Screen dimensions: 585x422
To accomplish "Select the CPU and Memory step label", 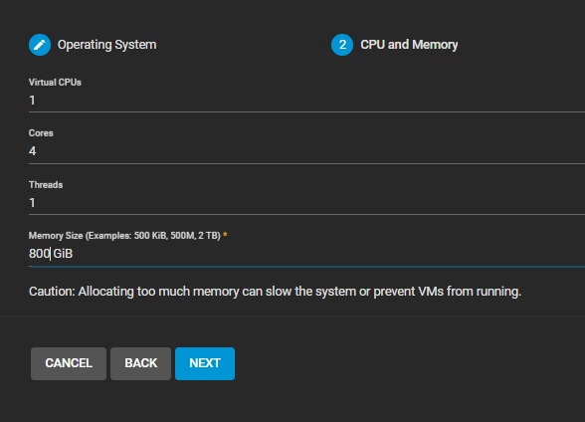I will pyautogui.click(x=409, y=45).
